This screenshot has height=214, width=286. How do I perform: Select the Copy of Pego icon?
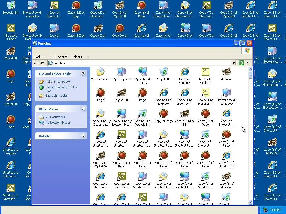[x=163, y=116]
